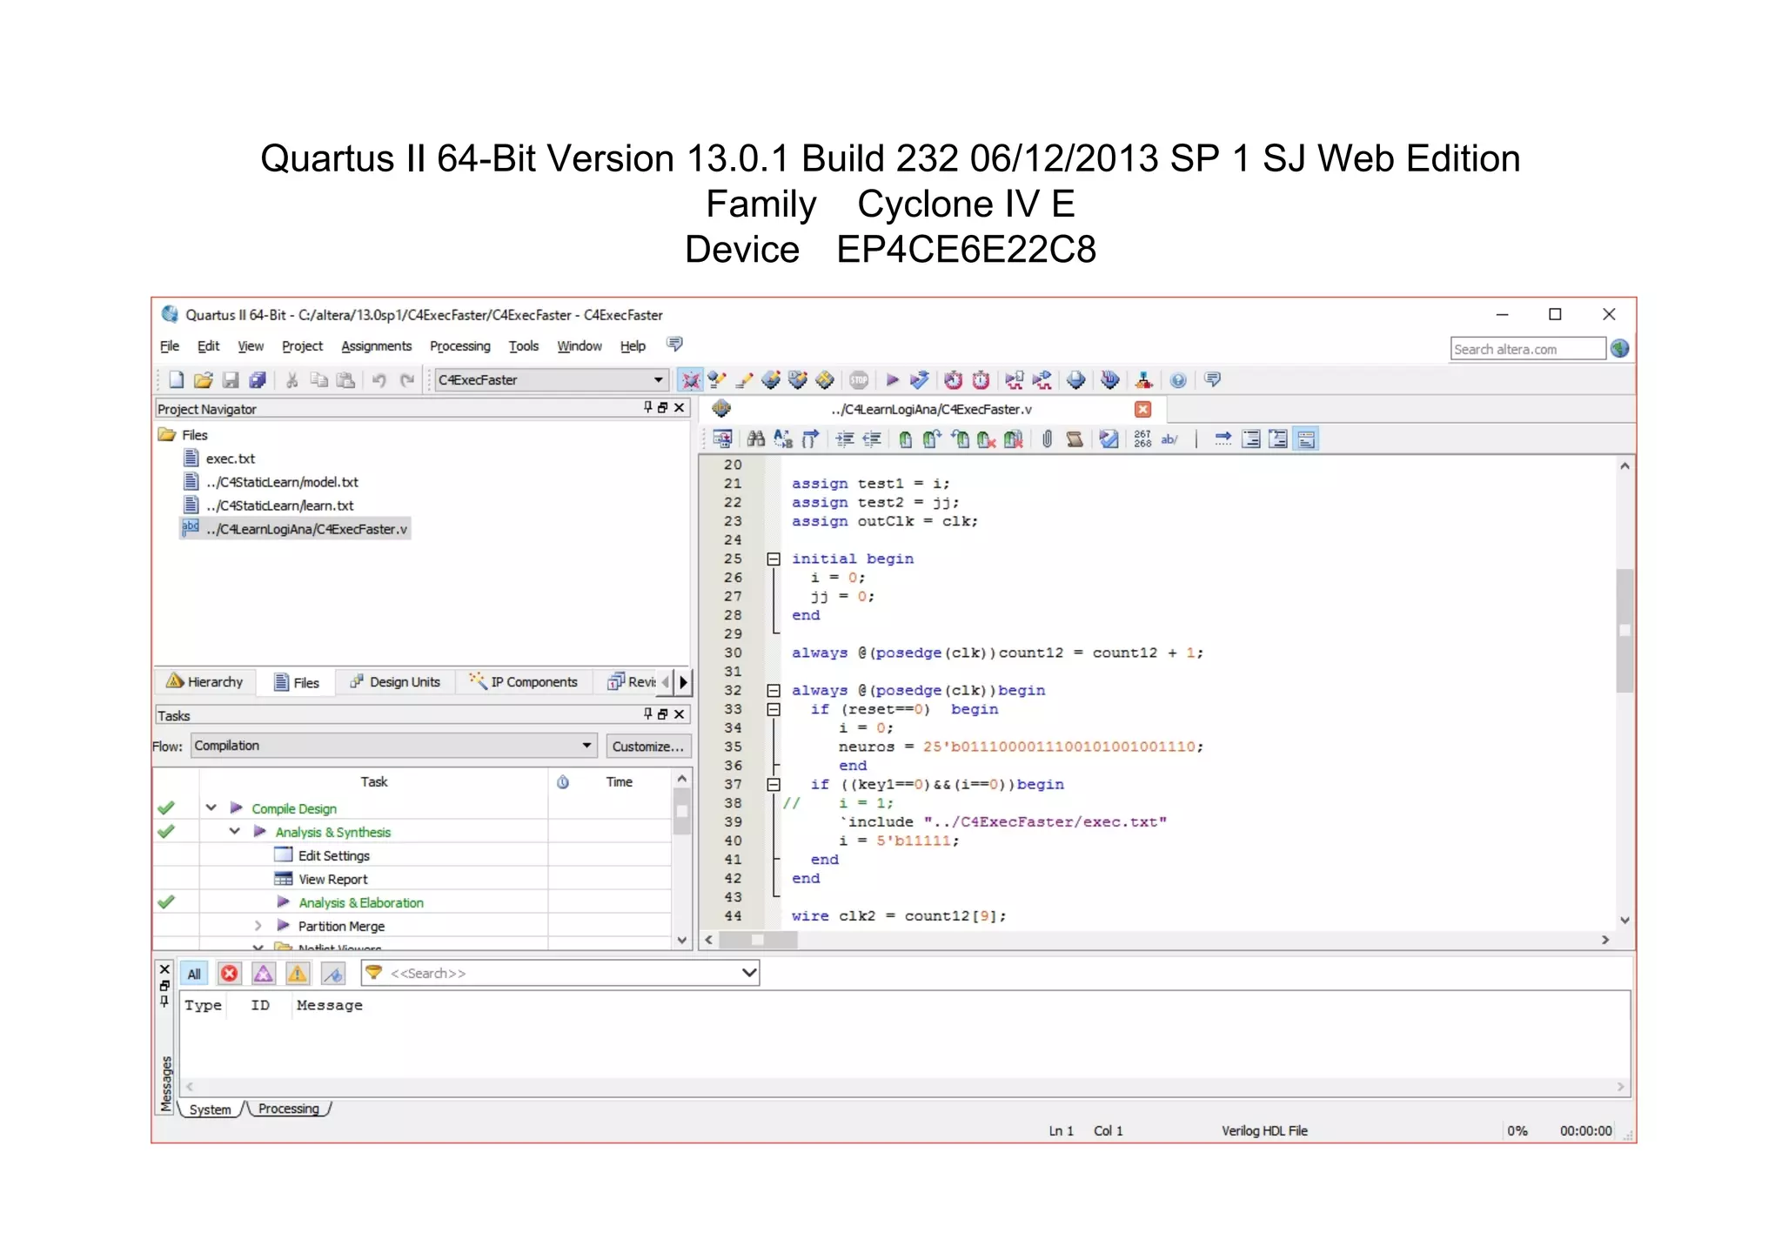The height and width of the screenshot is (1260, 1782).
Task: Switch to the Hierarchy tab
Action: pyautogui.click(x=205, y=681)
